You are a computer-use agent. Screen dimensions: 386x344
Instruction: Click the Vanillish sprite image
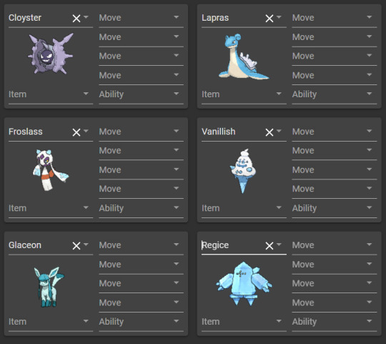point(243,171)
